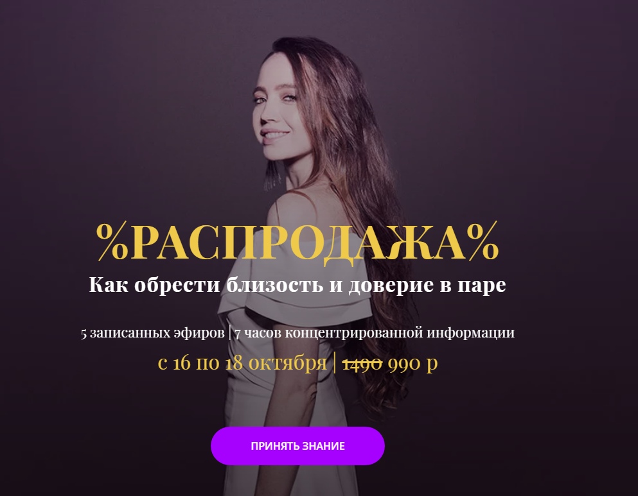Click the text 7 часов концентрированной информации

pyautogui.click(x=375, y=332)
